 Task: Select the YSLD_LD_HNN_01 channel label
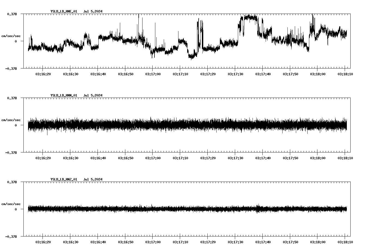click(x=63, y=95)
